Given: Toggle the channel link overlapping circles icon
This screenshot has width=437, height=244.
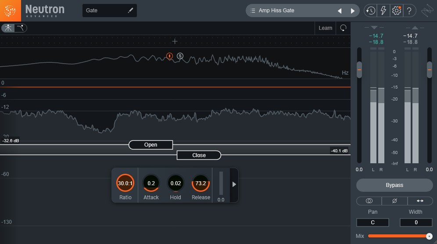Looking at the screenshot, I should click(x=369, y=201).
